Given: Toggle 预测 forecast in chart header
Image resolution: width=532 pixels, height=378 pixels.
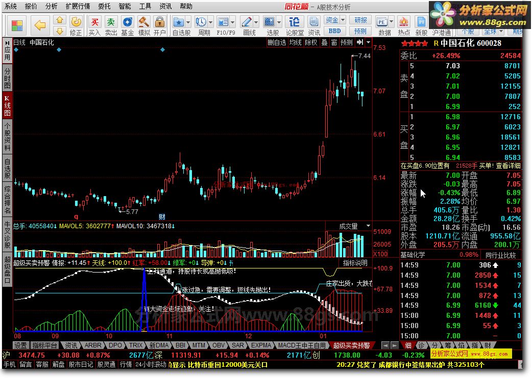Looking at the screenshot, I should pos(347,42).
